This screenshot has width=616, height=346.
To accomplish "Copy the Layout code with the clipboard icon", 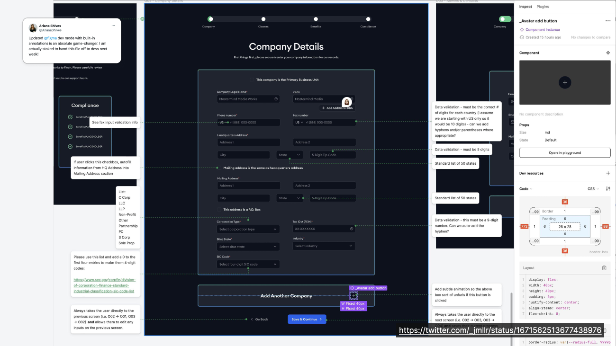I will [x=604, y=268].
